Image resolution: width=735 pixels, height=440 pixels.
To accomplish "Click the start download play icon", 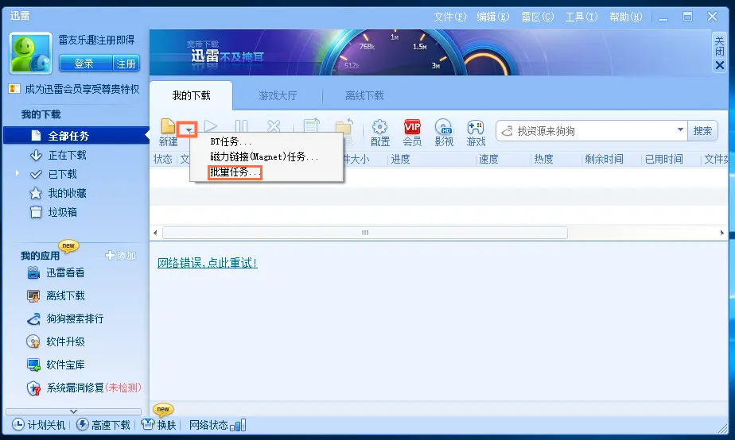I will [211, 126].
